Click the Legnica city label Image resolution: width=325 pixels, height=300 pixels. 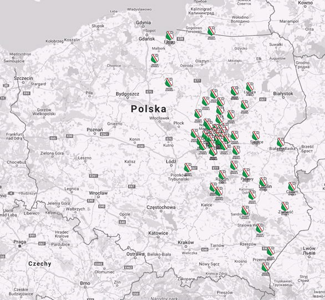[72, 189]
